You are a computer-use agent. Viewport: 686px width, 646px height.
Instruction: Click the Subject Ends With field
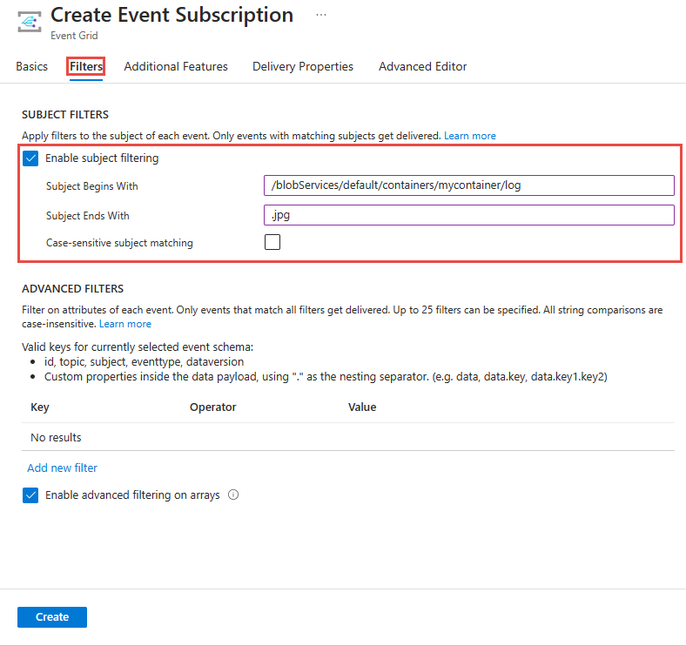(468, 215)
